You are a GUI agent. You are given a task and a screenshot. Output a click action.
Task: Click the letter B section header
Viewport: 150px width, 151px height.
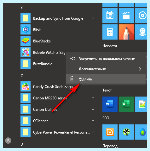click(21, 8)
